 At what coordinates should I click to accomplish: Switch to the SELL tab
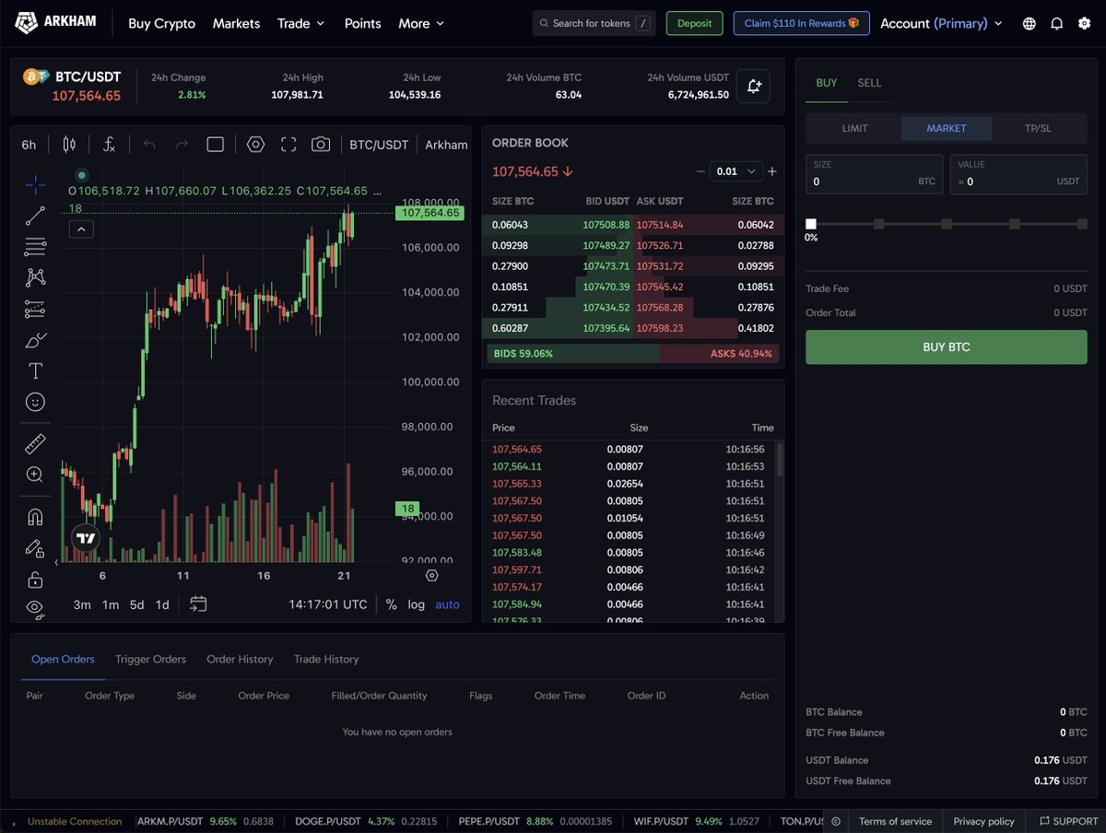click(x=869, y=83)
